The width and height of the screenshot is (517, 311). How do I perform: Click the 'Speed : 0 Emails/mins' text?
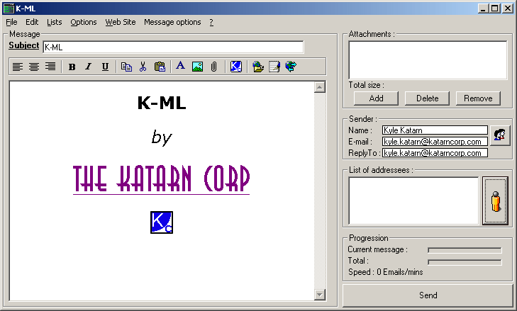(385, 272)
